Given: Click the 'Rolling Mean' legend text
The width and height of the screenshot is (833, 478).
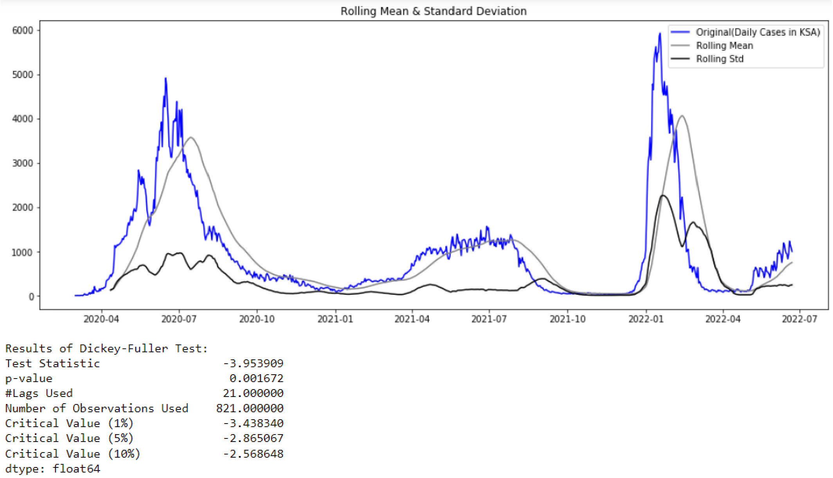Looking at the screenshot, I should 724,45.
